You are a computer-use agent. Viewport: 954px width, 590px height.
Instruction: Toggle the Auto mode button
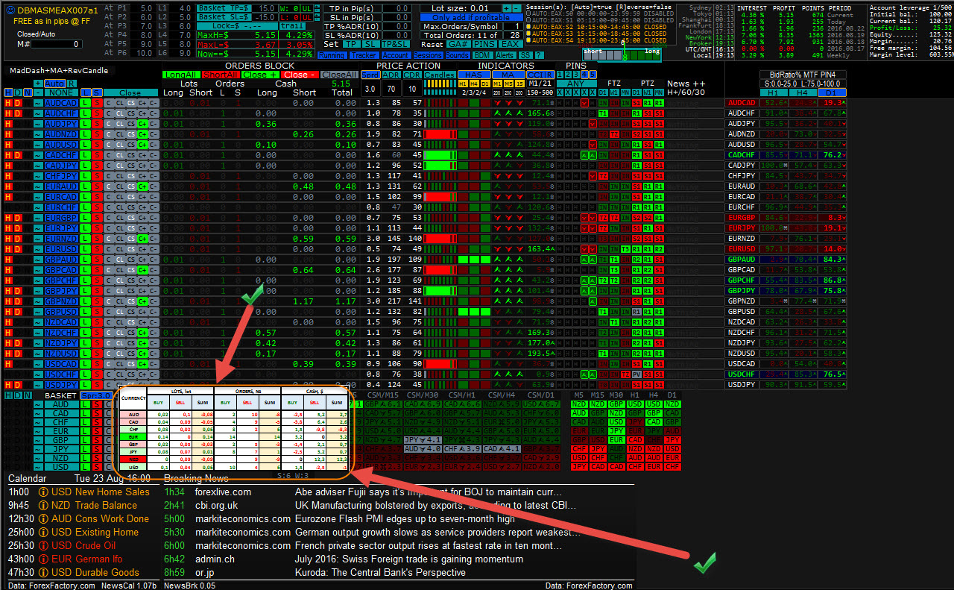55,84
